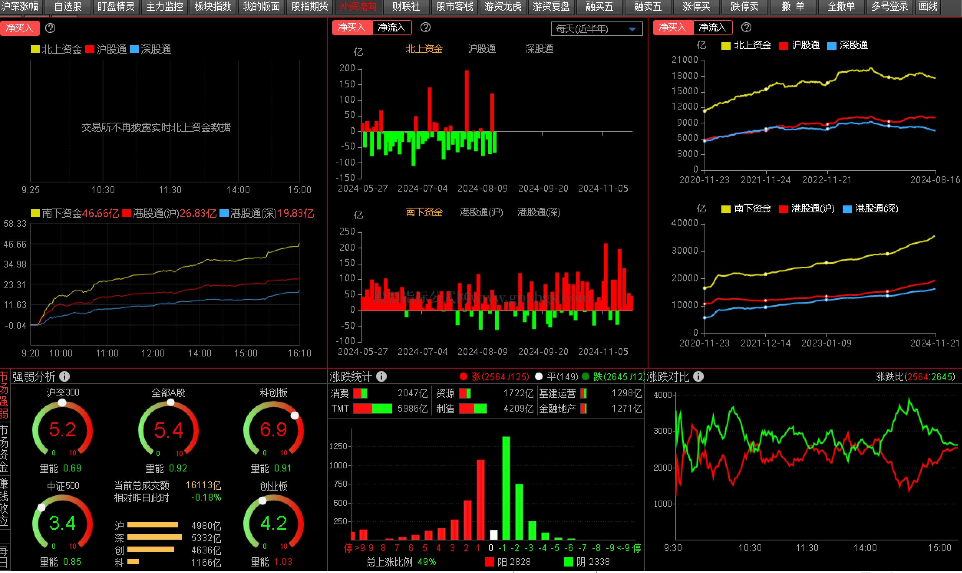Click blue 港股通(深) legend swatch in right panel
Viewport: 962px width, 573px height.
click(847, 209)
